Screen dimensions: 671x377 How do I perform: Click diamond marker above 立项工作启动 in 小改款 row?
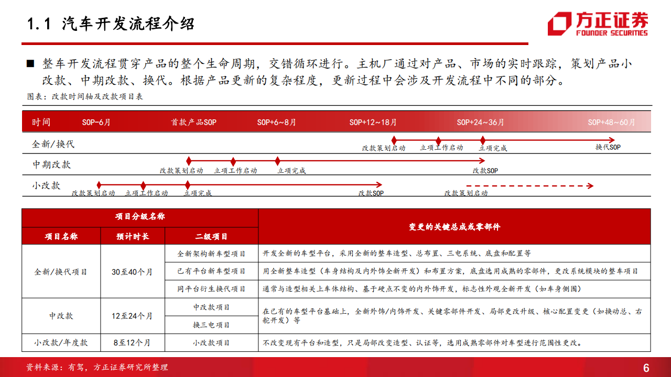[143, 185]
